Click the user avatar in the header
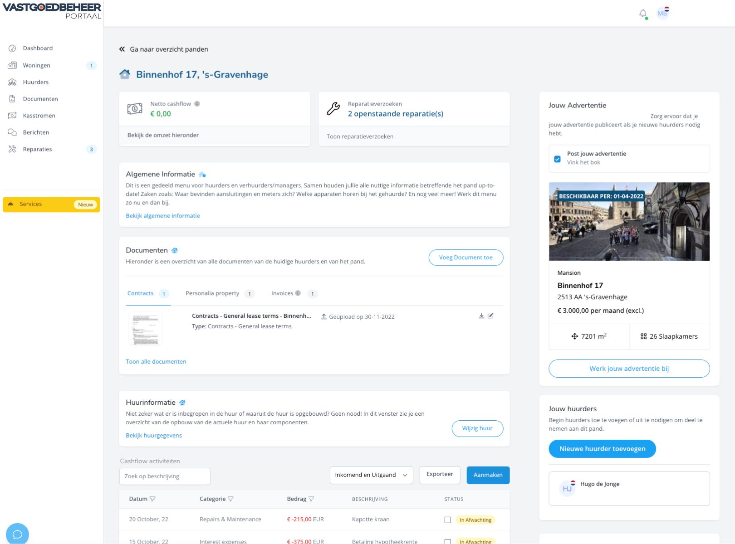Image resolution: width=735 pixels, height=544 pixels. pyautogui.click(x=662, y=13)
